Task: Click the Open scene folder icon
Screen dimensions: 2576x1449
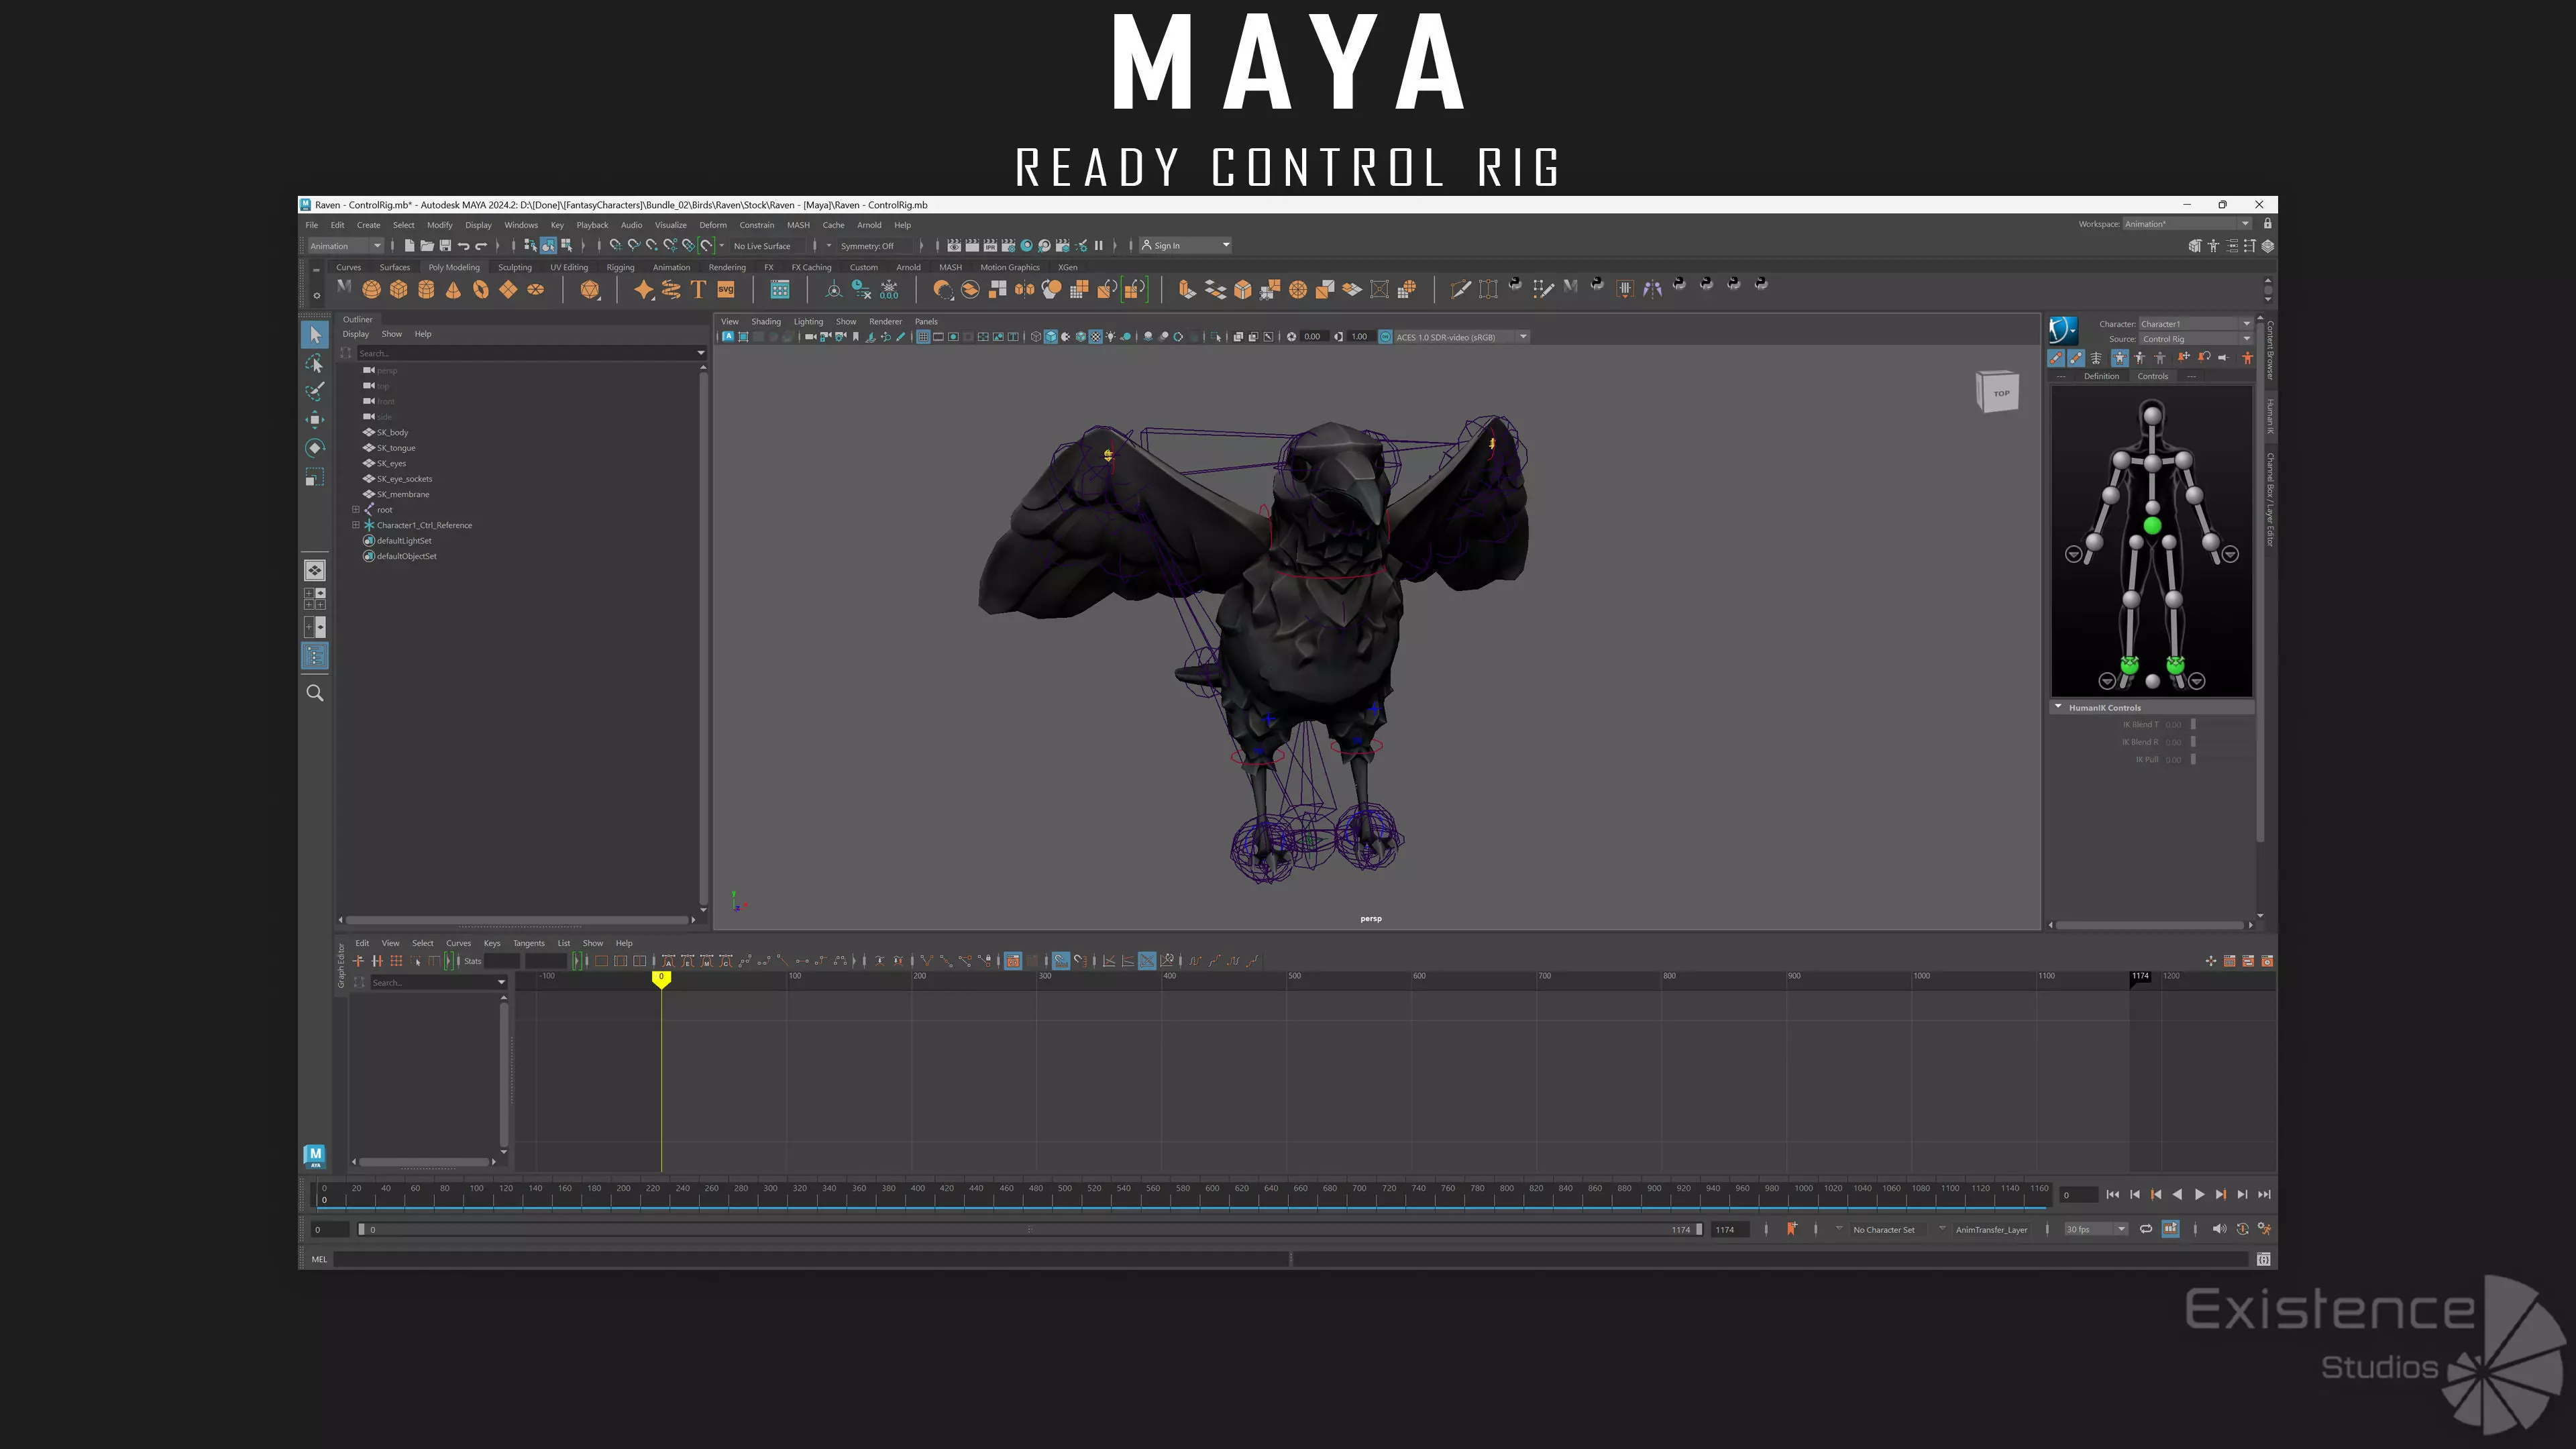Action: [x=427, y=246]
